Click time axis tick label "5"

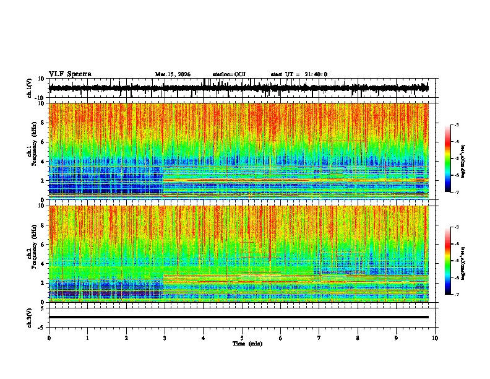(242, 338)
